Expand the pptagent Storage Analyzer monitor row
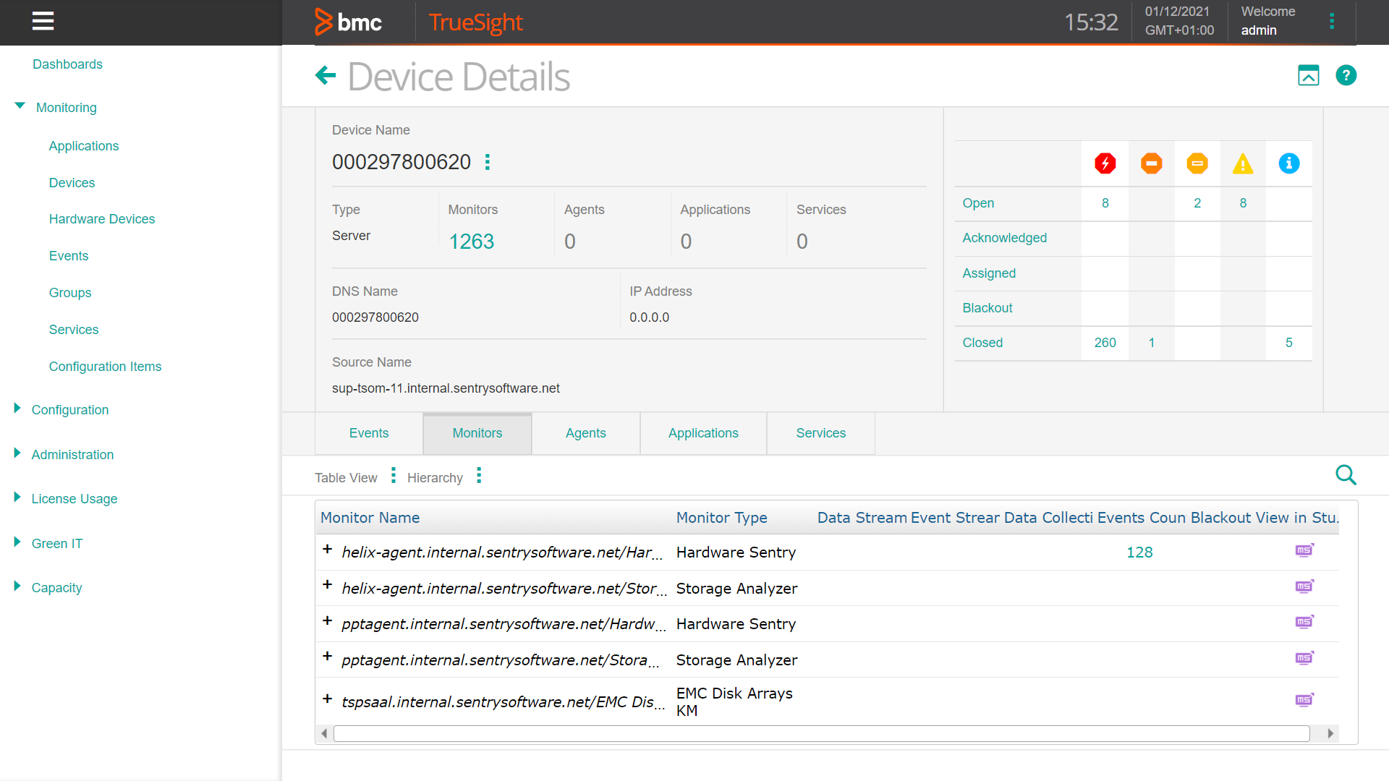1389x781 pixels. coord(328,657)
